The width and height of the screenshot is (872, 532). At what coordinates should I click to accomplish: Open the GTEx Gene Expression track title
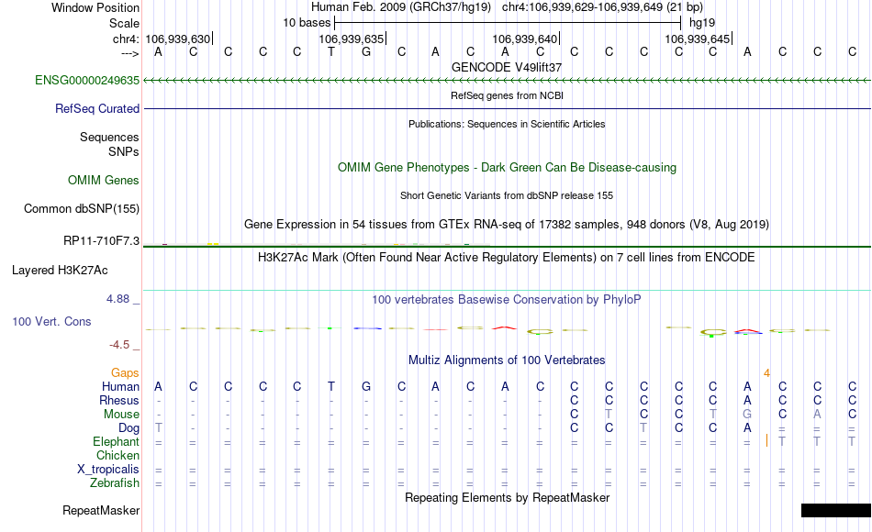coord(507,224)
